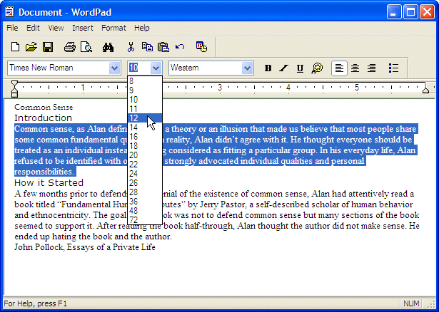Choose font size 14 from list
This screenshot has height=312, width=439.
click(145, 128)
